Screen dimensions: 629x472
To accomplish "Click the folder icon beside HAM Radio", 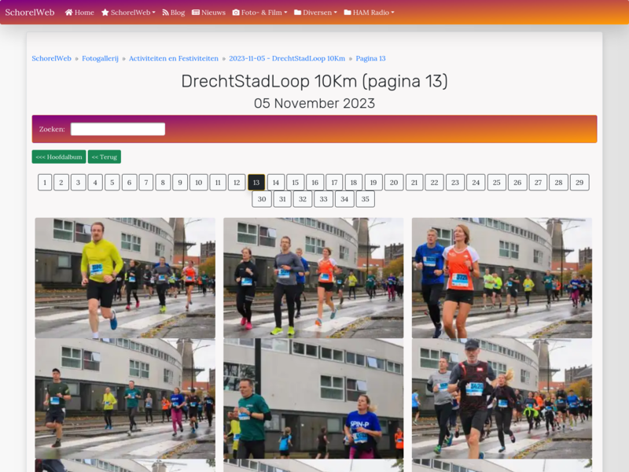I will (x=348, y=13).
